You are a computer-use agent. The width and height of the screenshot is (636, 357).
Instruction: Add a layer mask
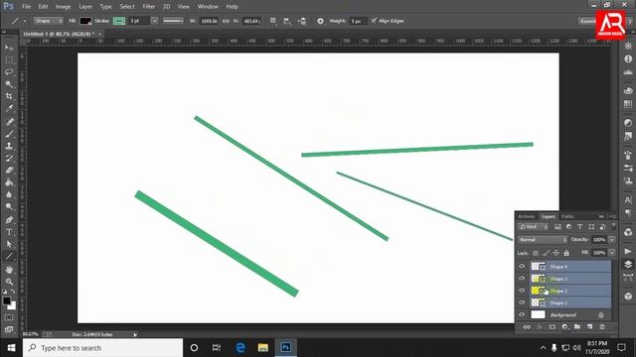553,326
